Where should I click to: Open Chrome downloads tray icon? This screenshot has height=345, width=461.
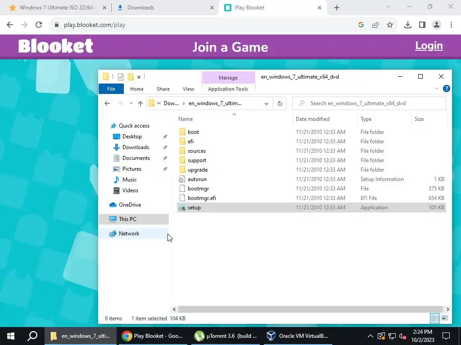click(408, 25)
